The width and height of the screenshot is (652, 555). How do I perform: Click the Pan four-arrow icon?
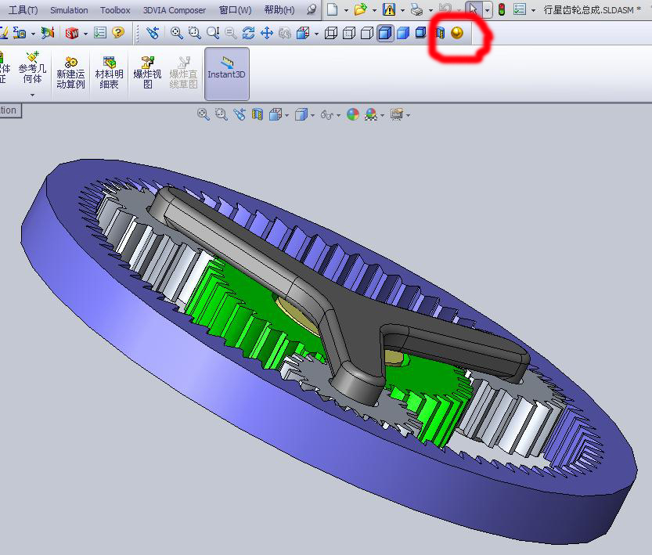point(267,33)
